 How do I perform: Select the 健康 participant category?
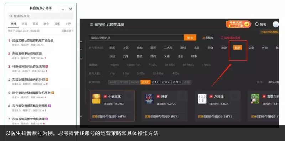click(x=238, y=48)
